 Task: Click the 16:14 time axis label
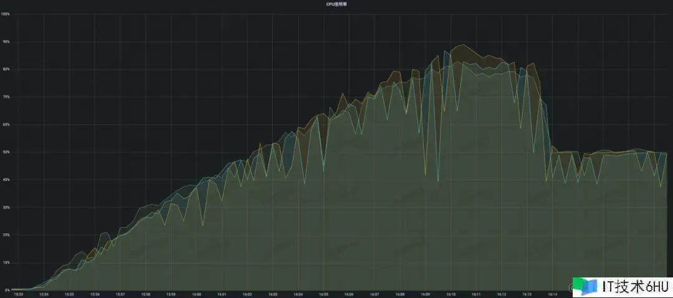(552, 294)
